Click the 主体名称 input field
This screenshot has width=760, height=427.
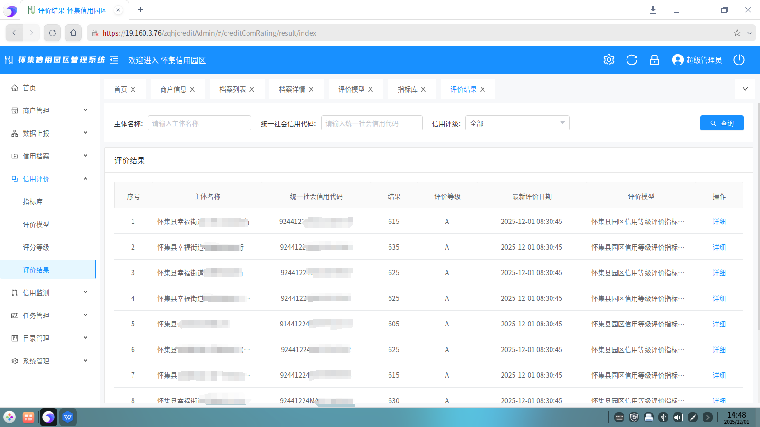click(x=199, y=123)
